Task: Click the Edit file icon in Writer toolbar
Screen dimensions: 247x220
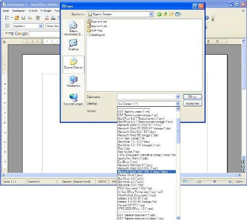Action: (x=38, y=18)
